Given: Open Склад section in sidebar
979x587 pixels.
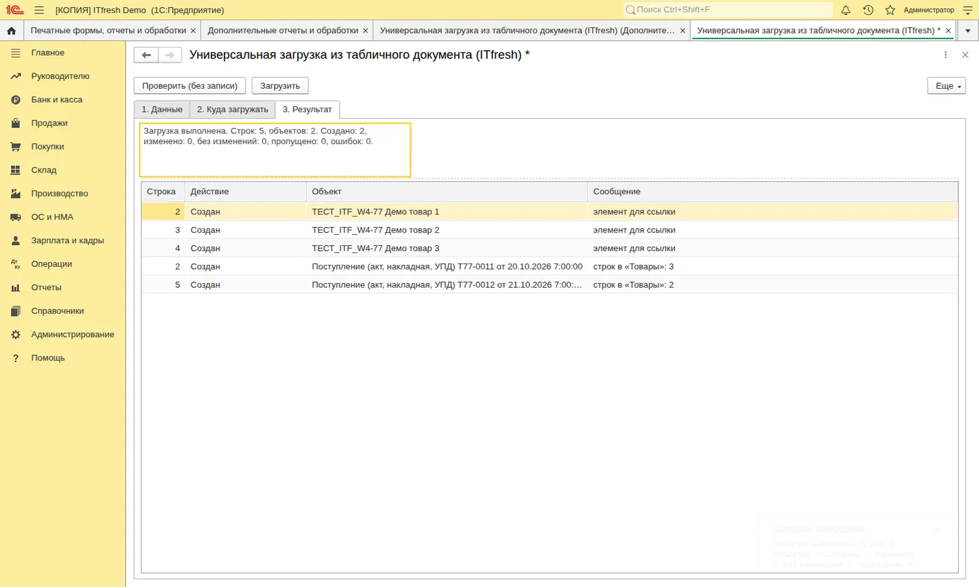Looking at the screenshot, I should click(x=44, y=170).
